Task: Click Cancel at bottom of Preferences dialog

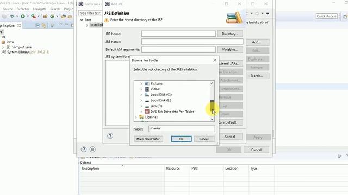Action: pos(256,149)
